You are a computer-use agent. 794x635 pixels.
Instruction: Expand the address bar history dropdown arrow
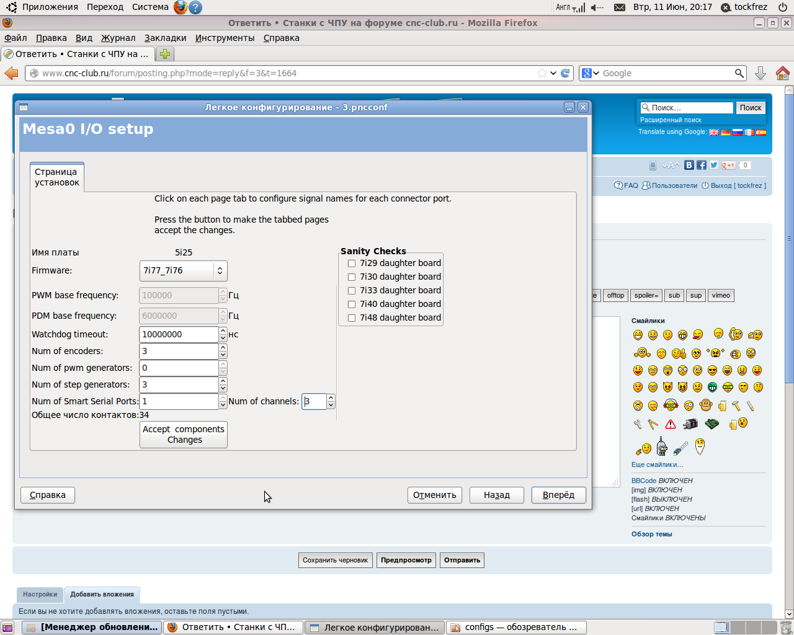[x=553, y=73]
